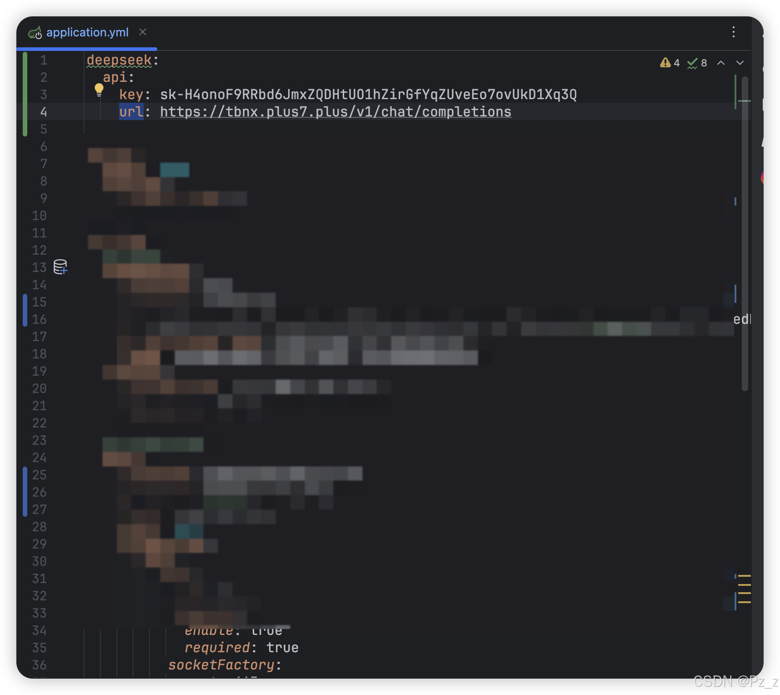Click the green inspections checkmark icon
Screen dimensions: 780x695
[x=692, y=63]
